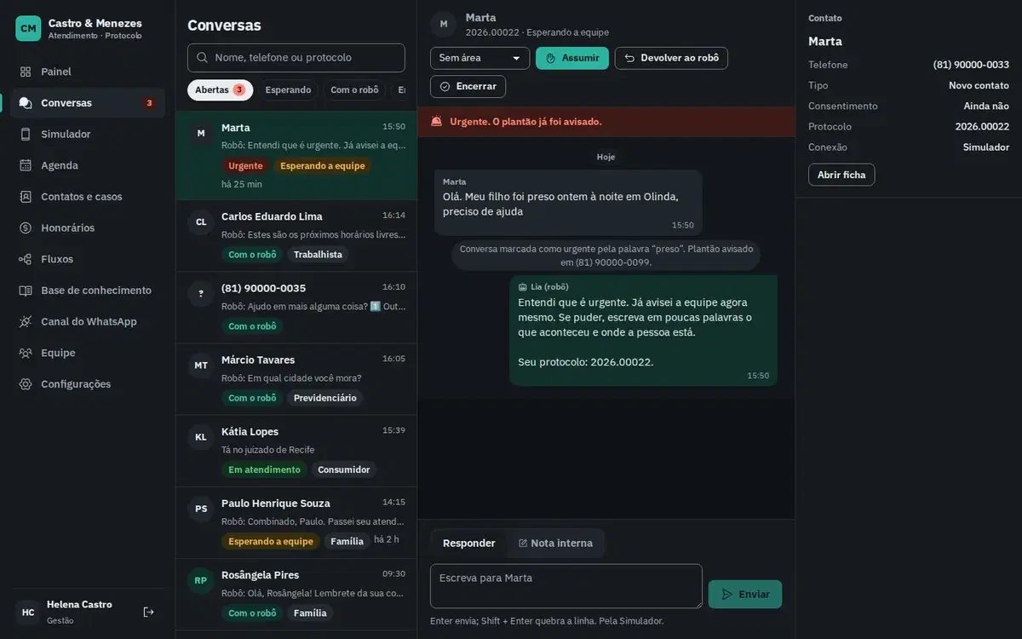
Task: Select the Com o robô filter chip
Action: [x=354, y=90]
